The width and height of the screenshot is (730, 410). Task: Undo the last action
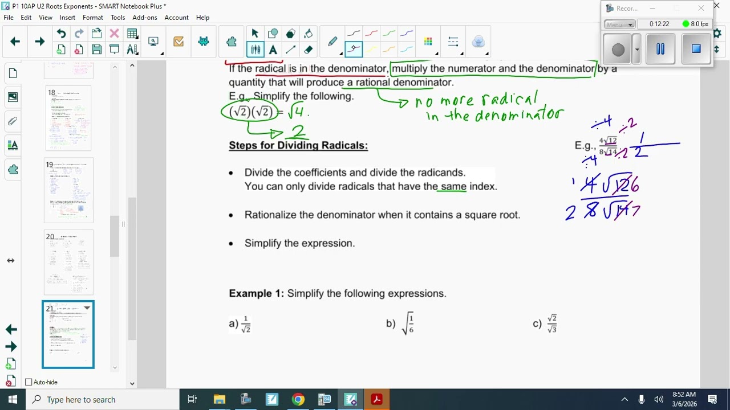61,34
